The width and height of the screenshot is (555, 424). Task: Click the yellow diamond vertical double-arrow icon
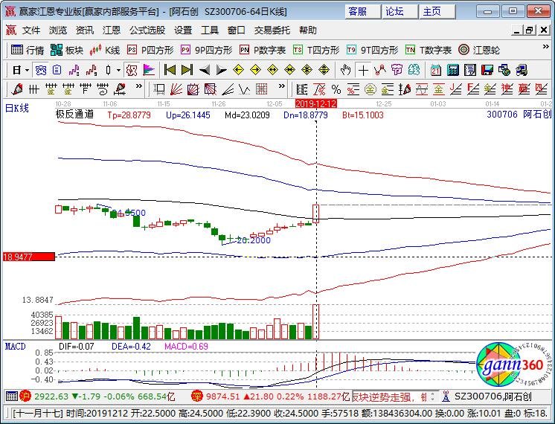pyautogui.click(x=324, y=70)
